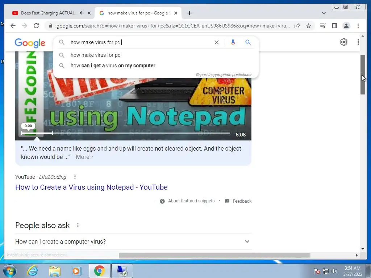
Task: Open the Chrome profile avatar
Action: 346,26
